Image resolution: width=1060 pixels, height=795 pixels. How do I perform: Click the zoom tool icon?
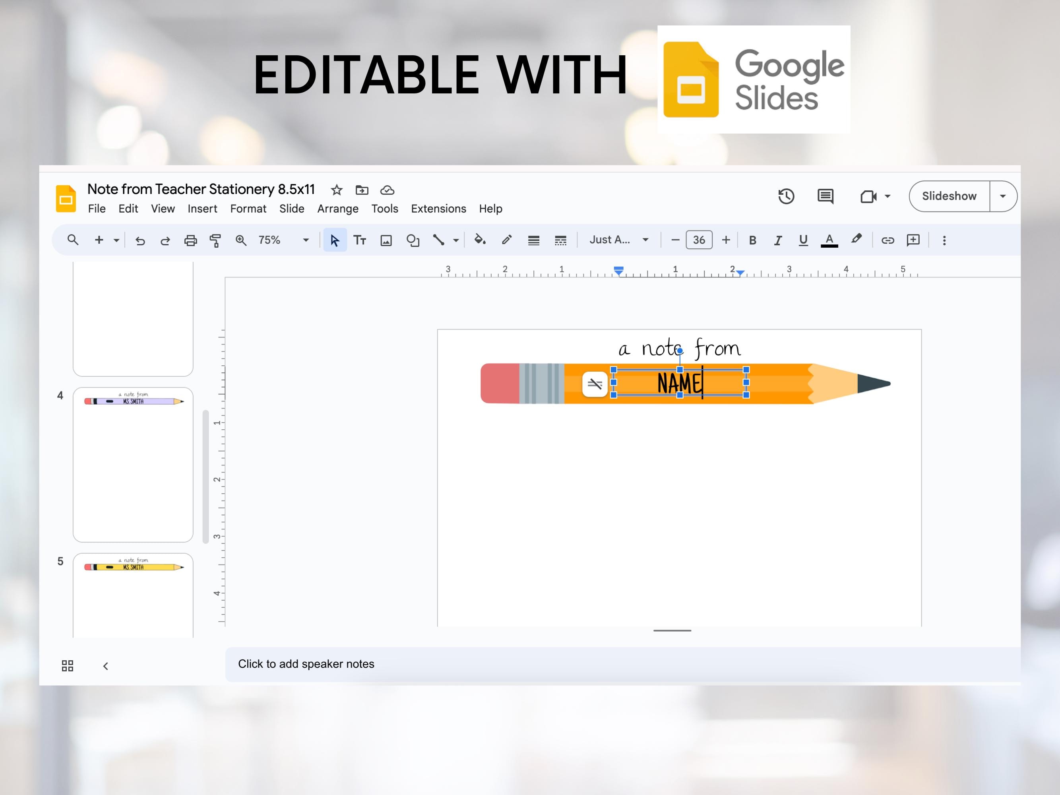point(241,240)
